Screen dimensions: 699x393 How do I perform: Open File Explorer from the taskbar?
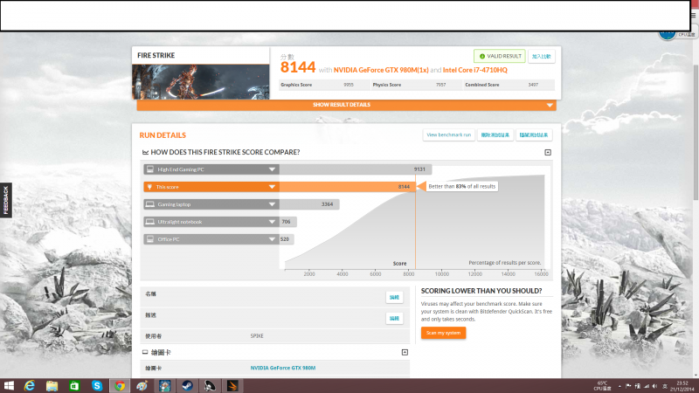click(x=52, y=386)
